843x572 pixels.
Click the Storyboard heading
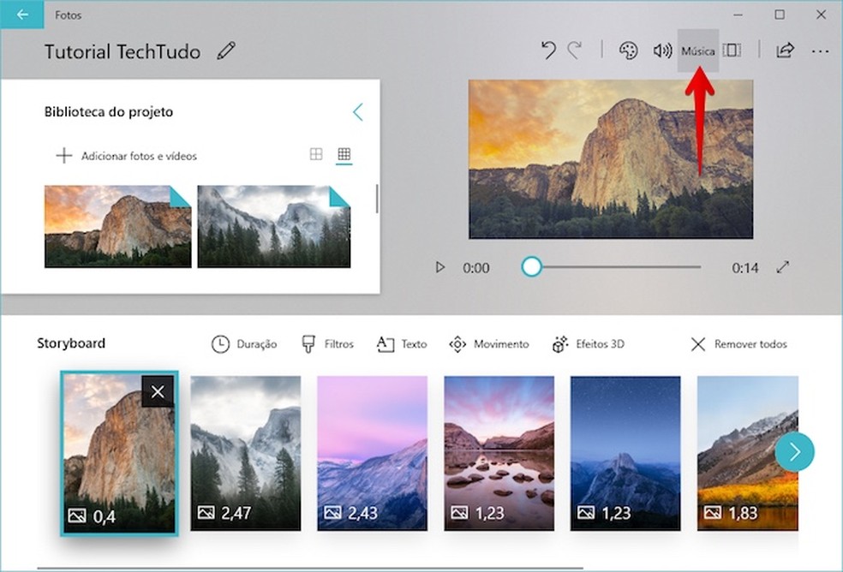point(71,343)
